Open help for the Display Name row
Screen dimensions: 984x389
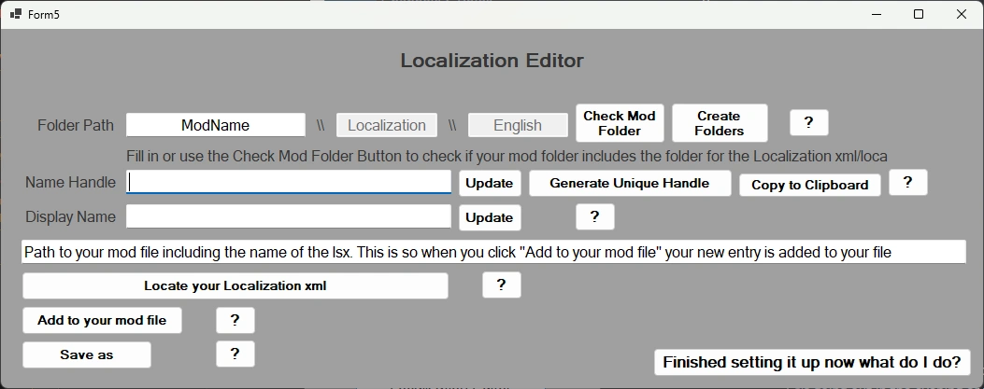594,216
